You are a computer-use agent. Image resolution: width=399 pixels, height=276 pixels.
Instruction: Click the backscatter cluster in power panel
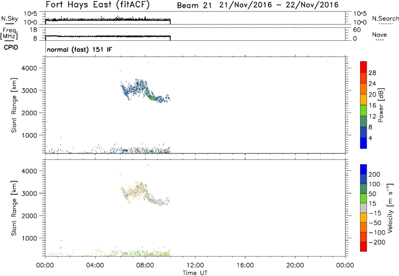[x=145, y=91]
